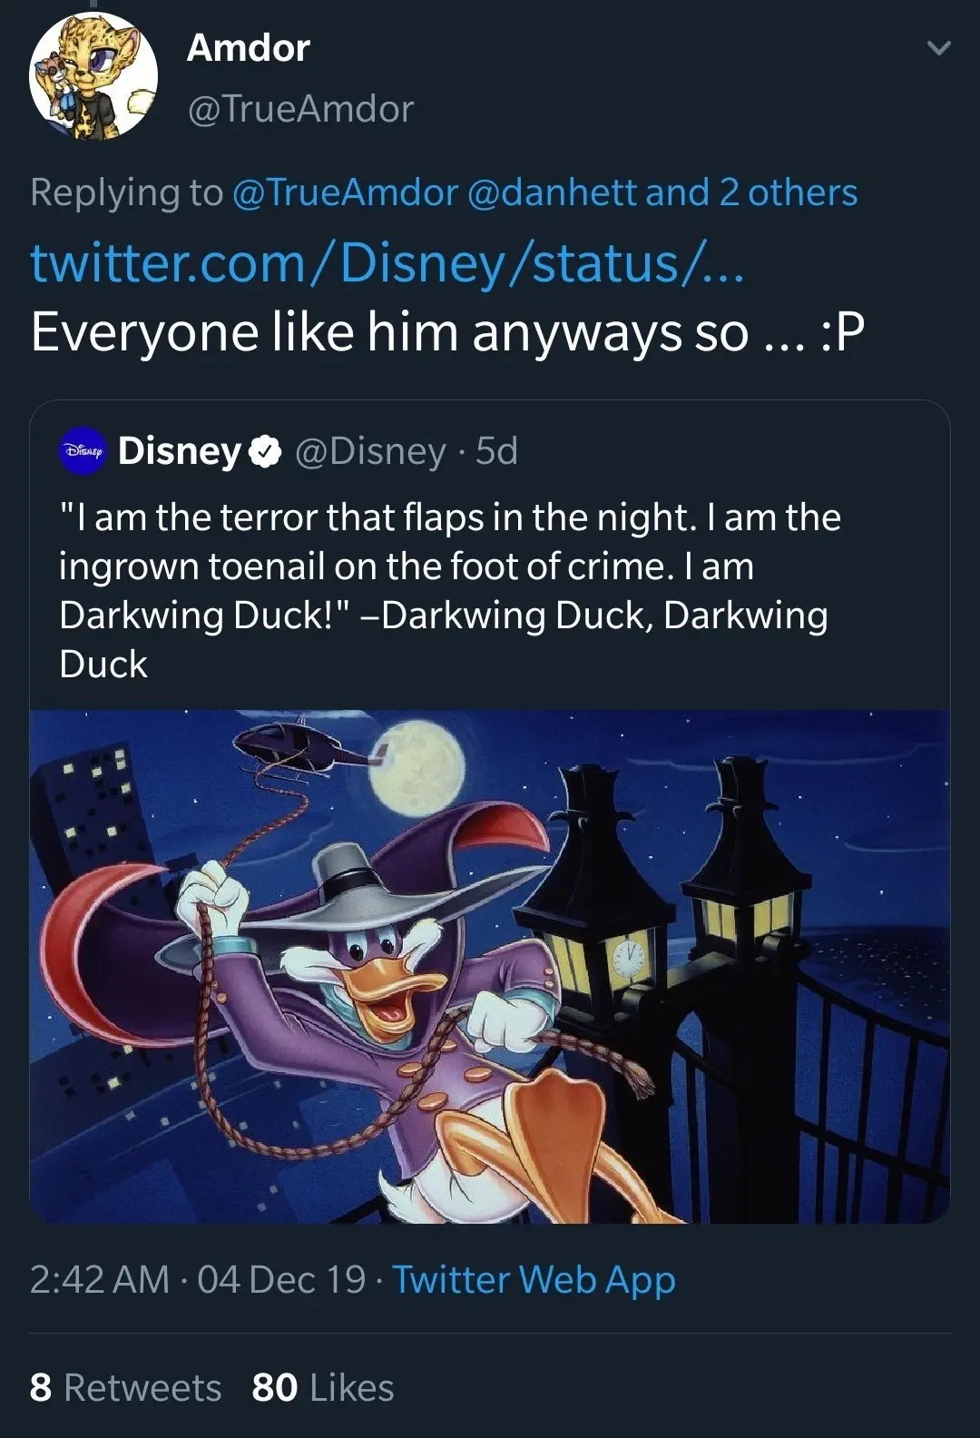Screen dimensions: 980x1438
Task: View the 80 Likes list
Action: [x=323, y=1387]
